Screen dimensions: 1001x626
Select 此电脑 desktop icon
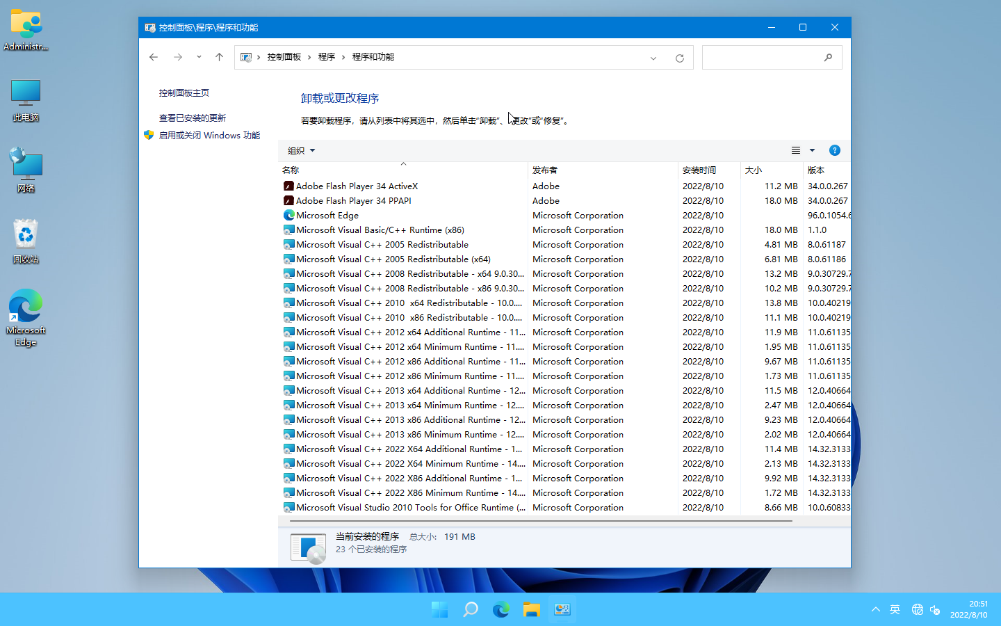26,101
